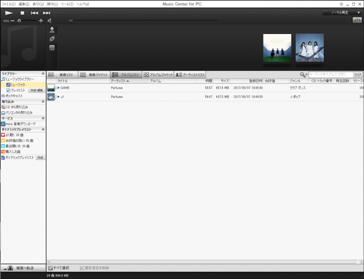This screenshot has height=279, width=364.
Task: Expand the ⊿ album row triangle
Action: click(58, 96)
